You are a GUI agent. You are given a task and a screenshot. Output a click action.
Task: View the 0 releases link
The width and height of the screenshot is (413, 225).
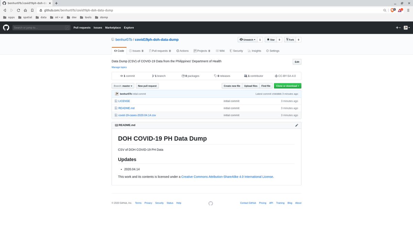pos(222,76)
